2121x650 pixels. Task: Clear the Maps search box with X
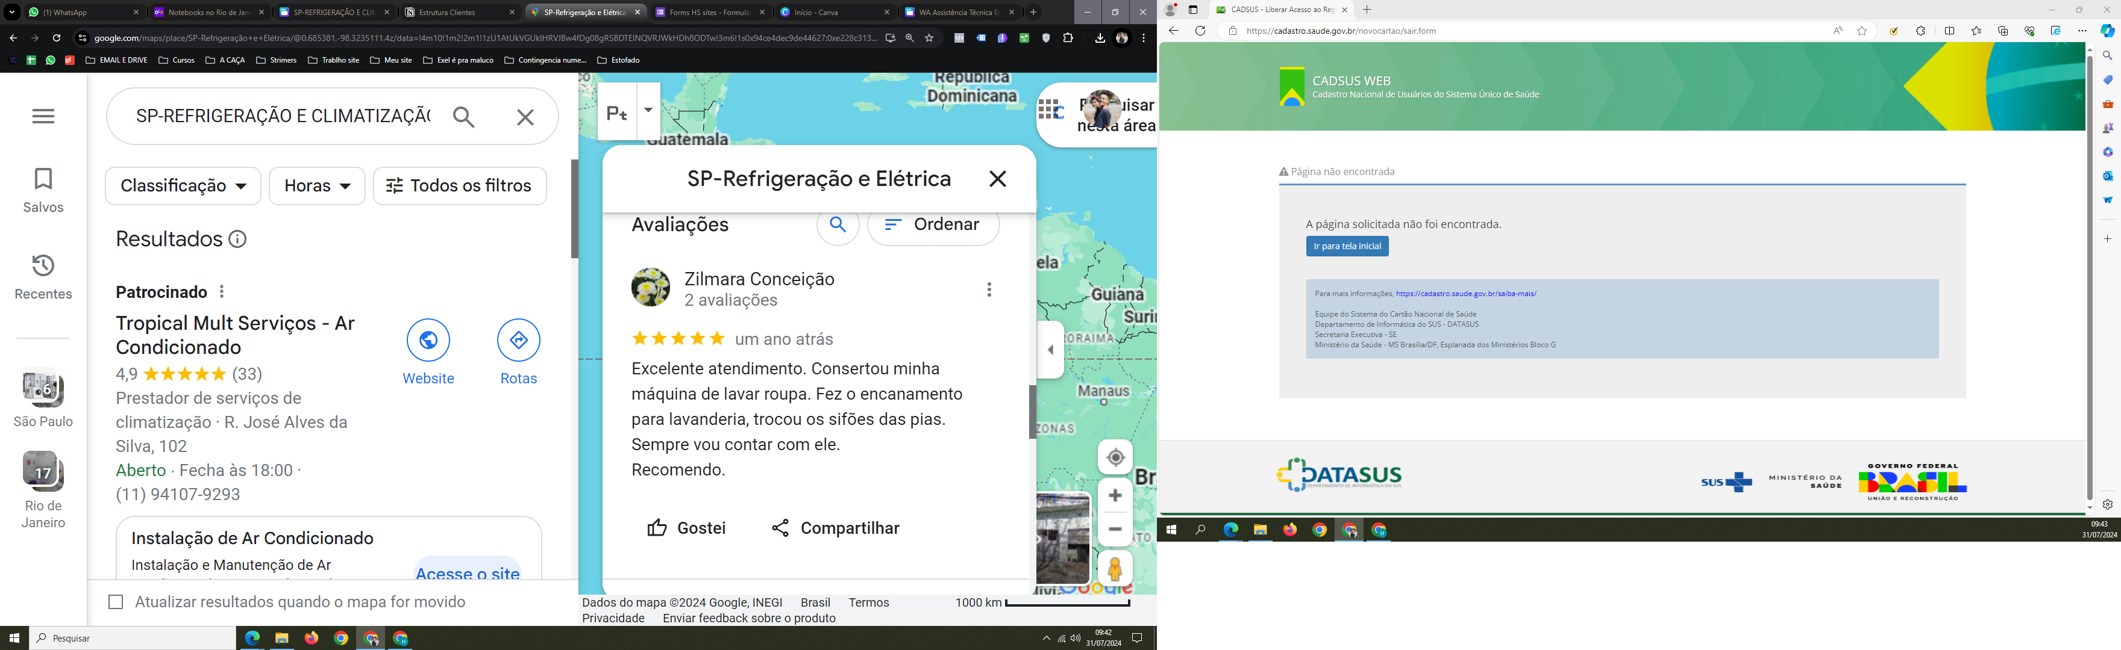[524, 117]
